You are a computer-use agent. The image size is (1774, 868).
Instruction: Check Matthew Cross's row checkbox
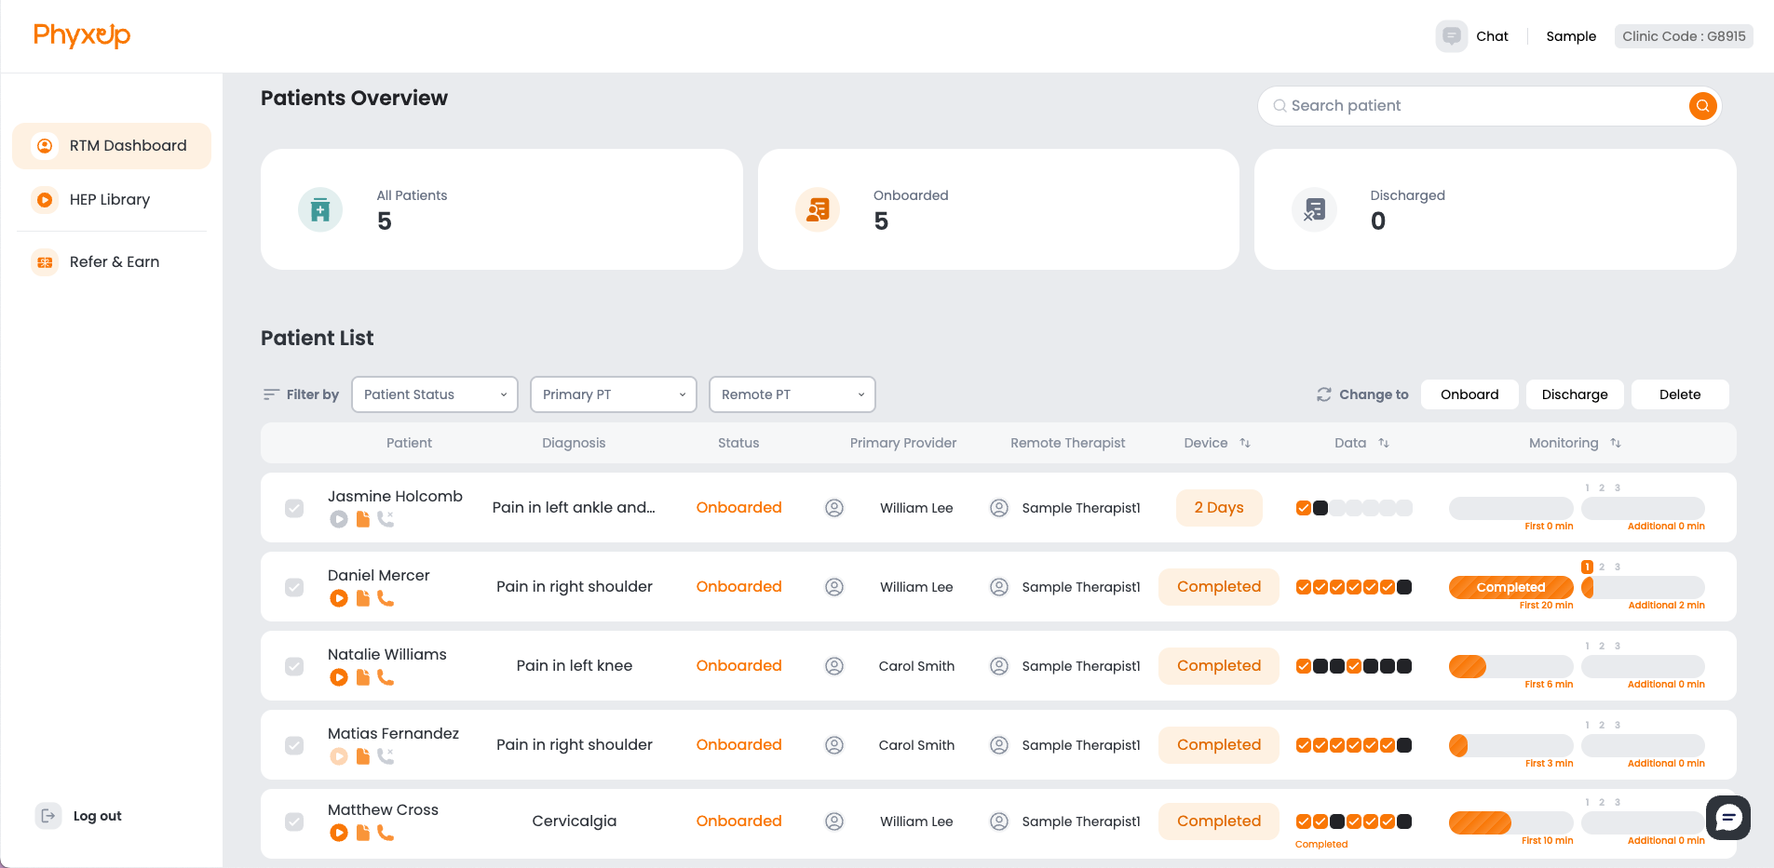(294, 822)
